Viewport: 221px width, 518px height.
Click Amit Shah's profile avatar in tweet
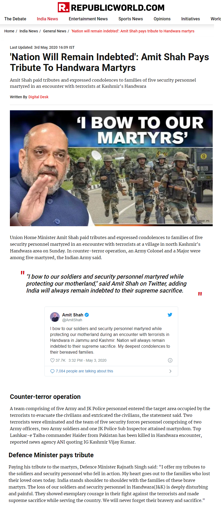55,317
